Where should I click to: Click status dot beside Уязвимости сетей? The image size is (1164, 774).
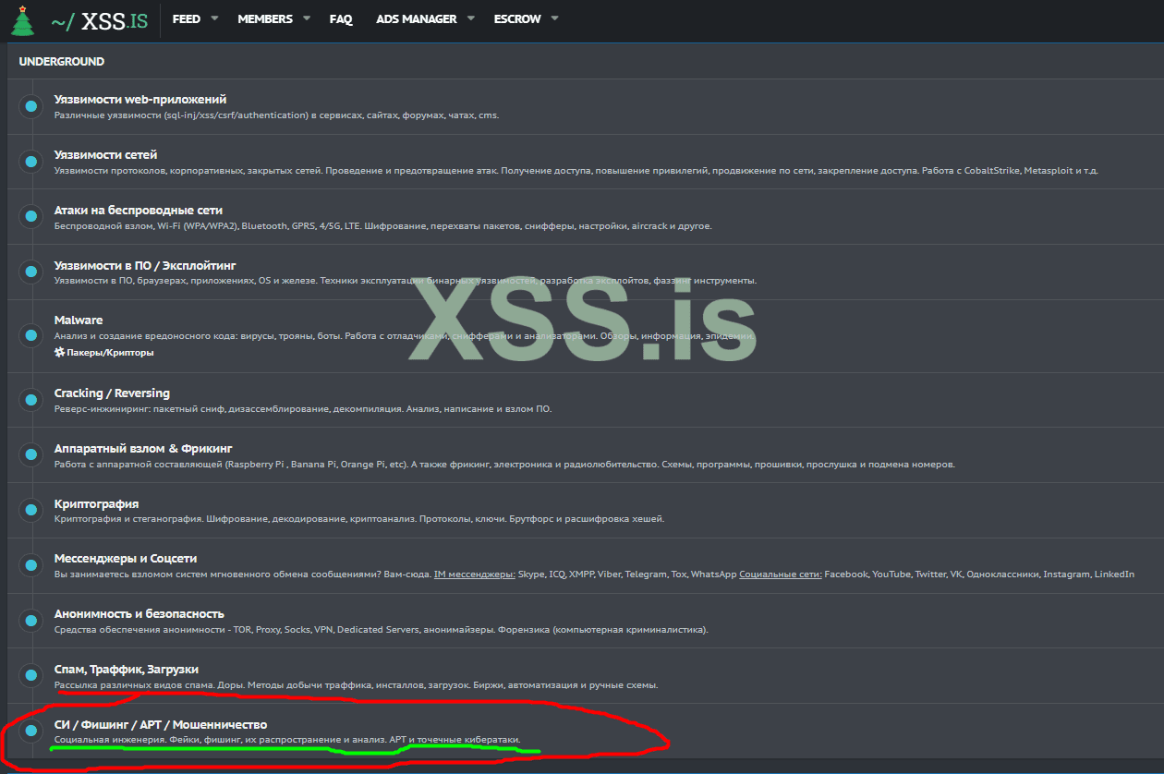point(31,162)
